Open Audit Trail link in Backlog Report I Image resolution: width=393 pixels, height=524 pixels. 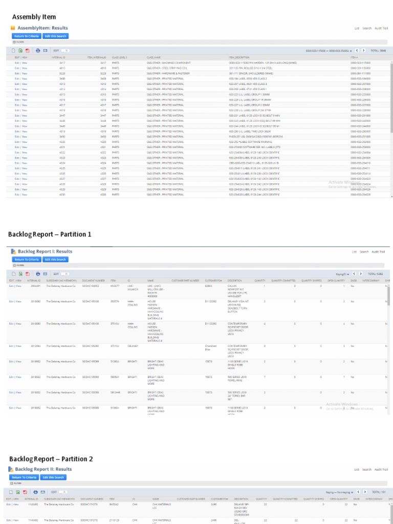click(378, 252)
